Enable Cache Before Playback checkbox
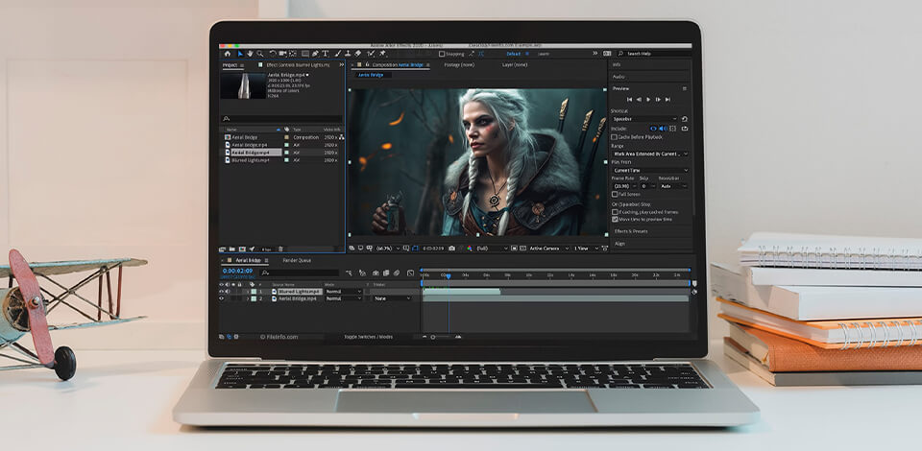922x451 pixels. coord(615,137)
